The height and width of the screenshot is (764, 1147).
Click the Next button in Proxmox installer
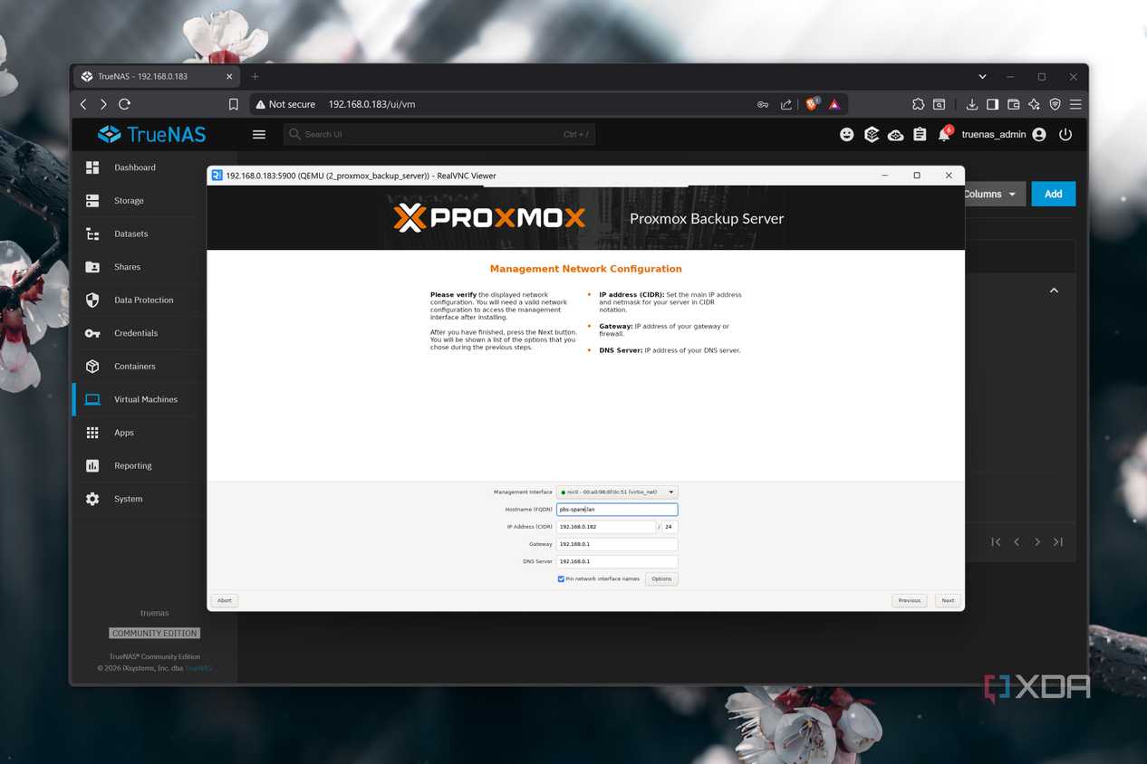pos(948,600)
